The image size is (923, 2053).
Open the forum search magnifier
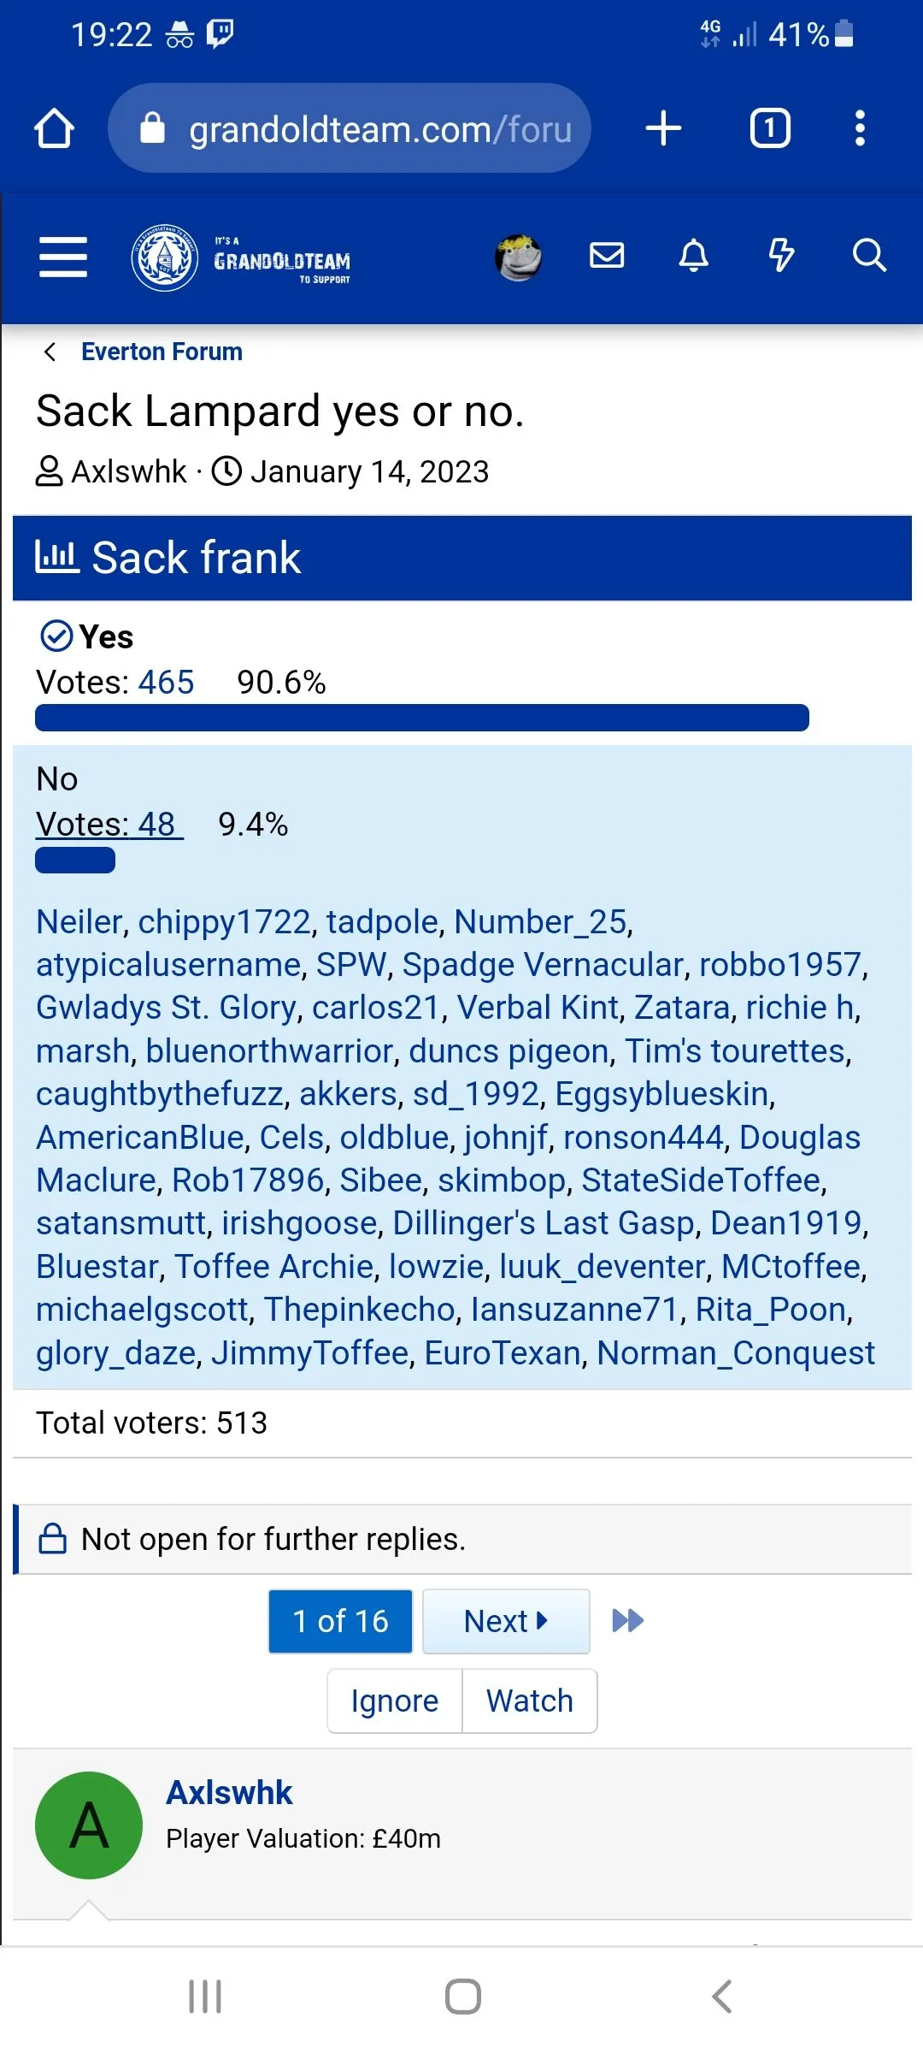click(869, 256)
